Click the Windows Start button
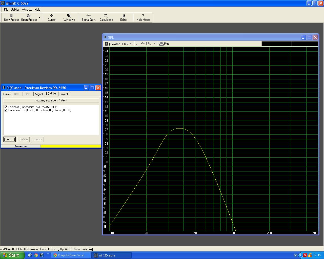Viewport: 324px width, 259px height. click(12, 255)
